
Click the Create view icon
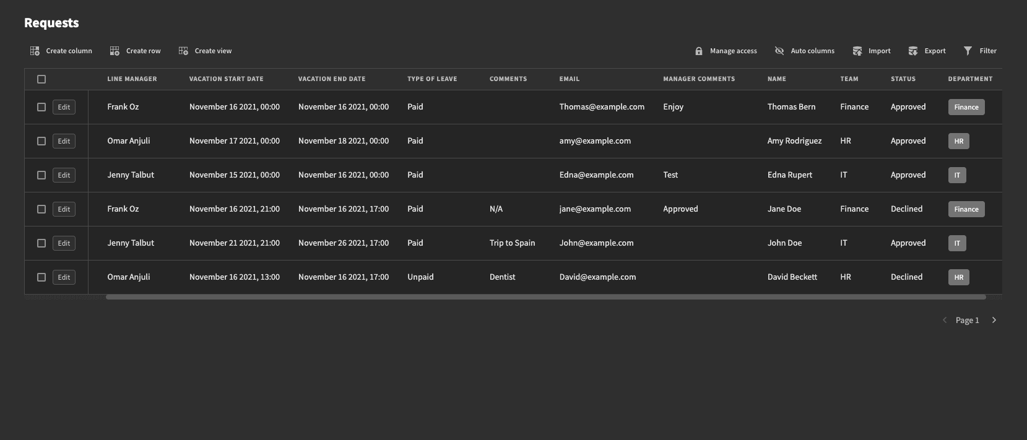[x=183, y=51]
